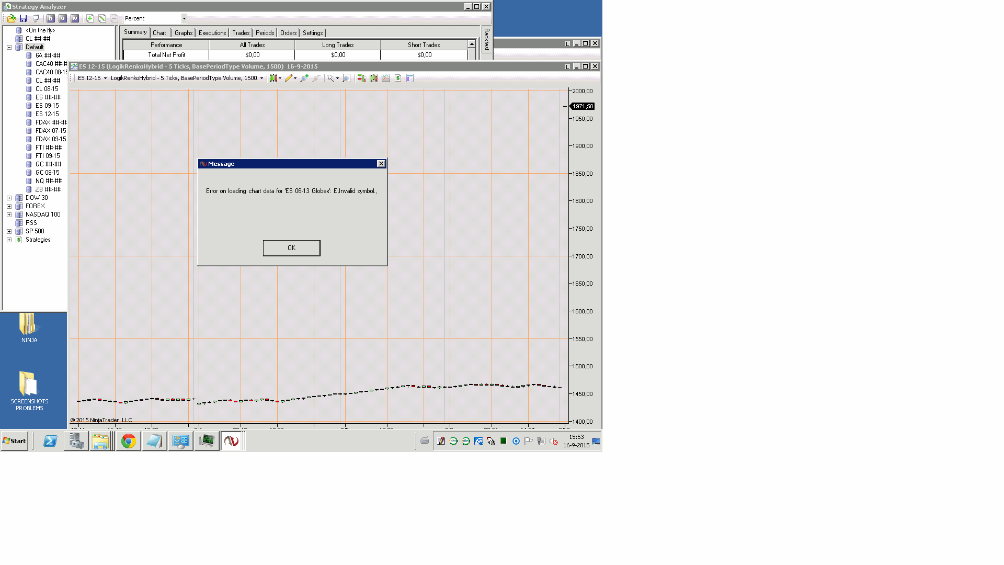Click the save diskette icon
This screenshot has width=1004, height=565.
tap(23, 18)
